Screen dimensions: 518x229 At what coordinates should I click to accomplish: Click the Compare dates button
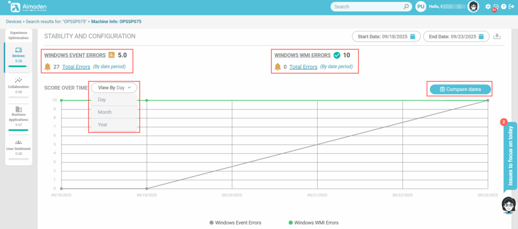(460, 89)
